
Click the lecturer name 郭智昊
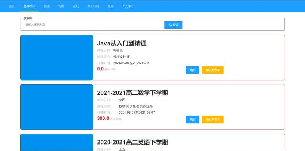pyautogui.click(x=118, y=51)
